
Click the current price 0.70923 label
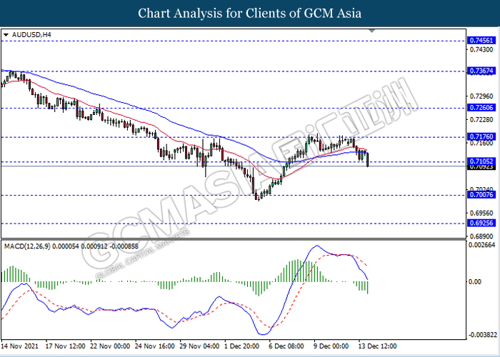(x=481, y=166)
